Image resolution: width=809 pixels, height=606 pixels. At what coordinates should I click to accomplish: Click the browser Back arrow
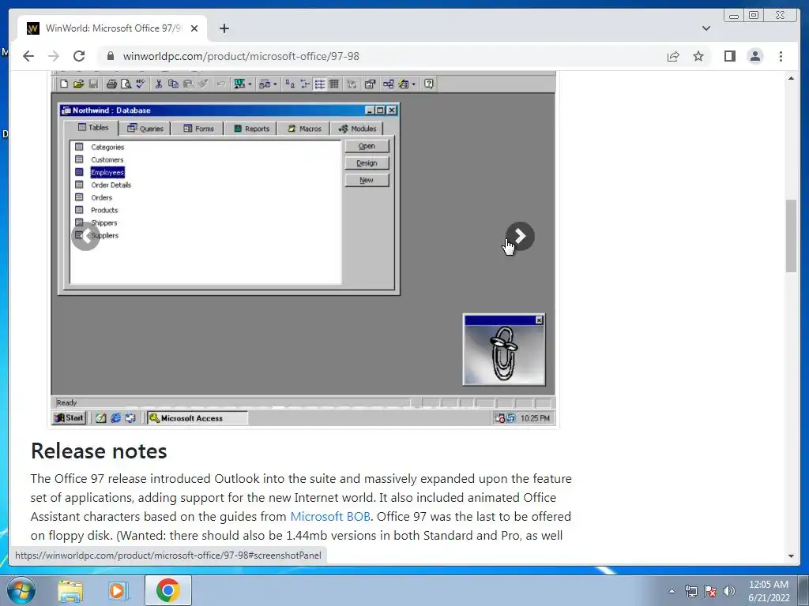point(28,56)
